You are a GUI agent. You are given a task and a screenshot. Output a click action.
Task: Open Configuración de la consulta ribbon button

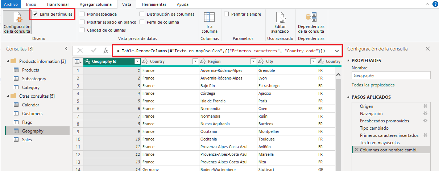point(17,23)
